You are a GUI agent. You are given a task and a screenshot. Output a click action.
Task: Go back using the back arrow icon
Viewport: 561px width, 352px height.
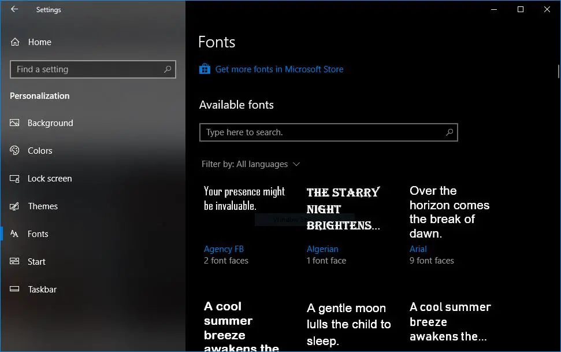coord(14,9)
